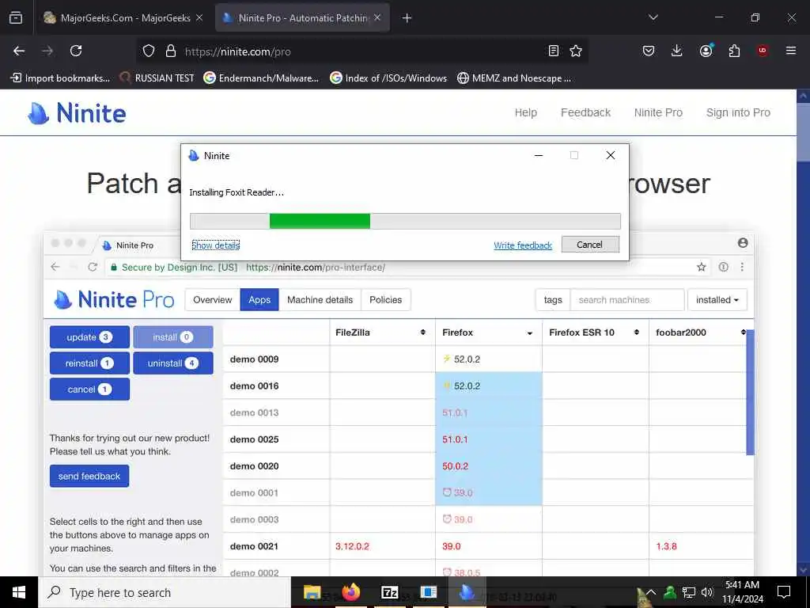This screenshot has height=608, width=810.
Task: Go back with the browser back arrow
Action: click(x=19, y=51)
